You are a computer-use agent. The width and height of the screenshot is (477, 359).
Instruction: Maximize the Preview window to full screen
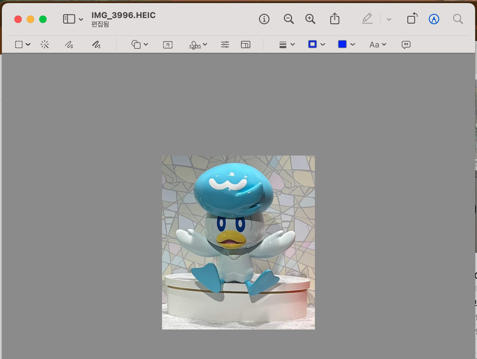[43, 19]
